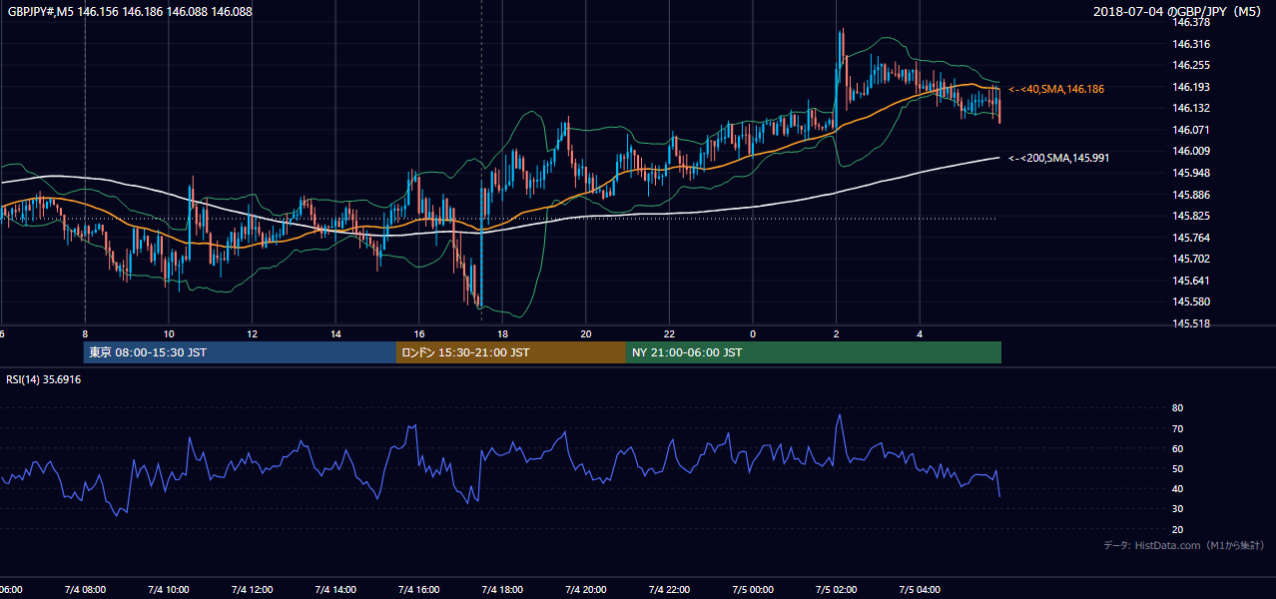Click RSI scale value 80
1276x599 pixels.
(1178, 408)
